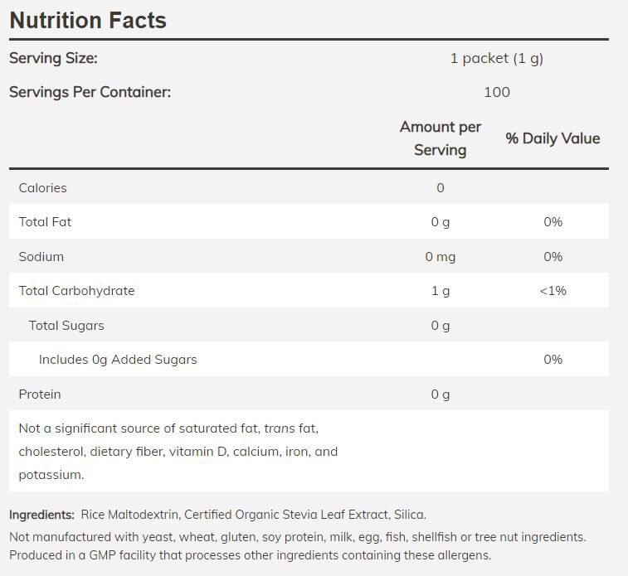
Task: Click the Serving Size label
Action: (x=53, y=58)
